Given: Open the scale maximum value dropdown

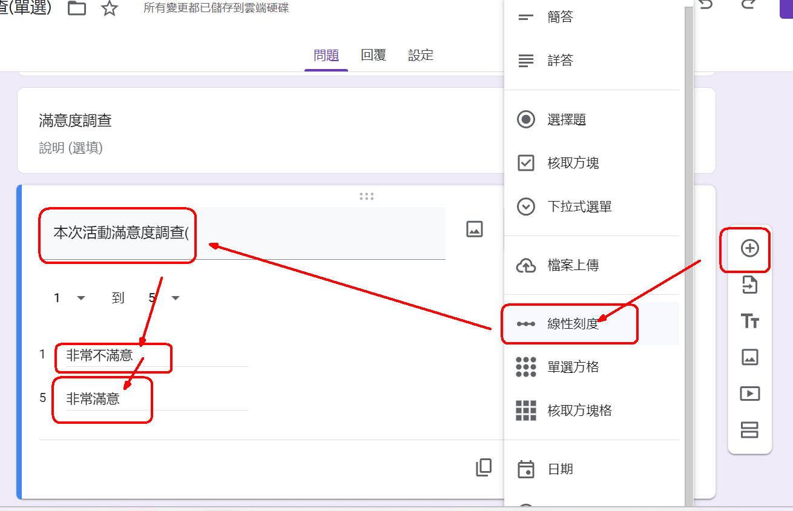Looking at the screenshot, I should (x=165, y=298).
